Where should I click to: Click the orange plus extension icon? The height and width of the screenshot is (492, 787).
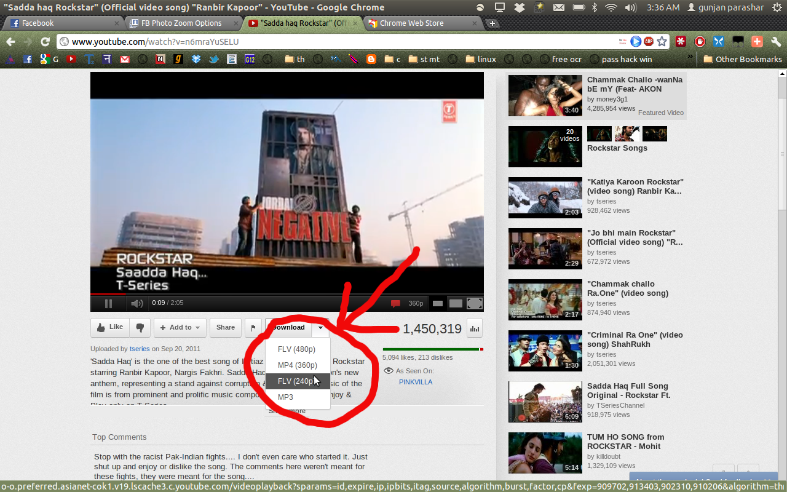point(757,42)
